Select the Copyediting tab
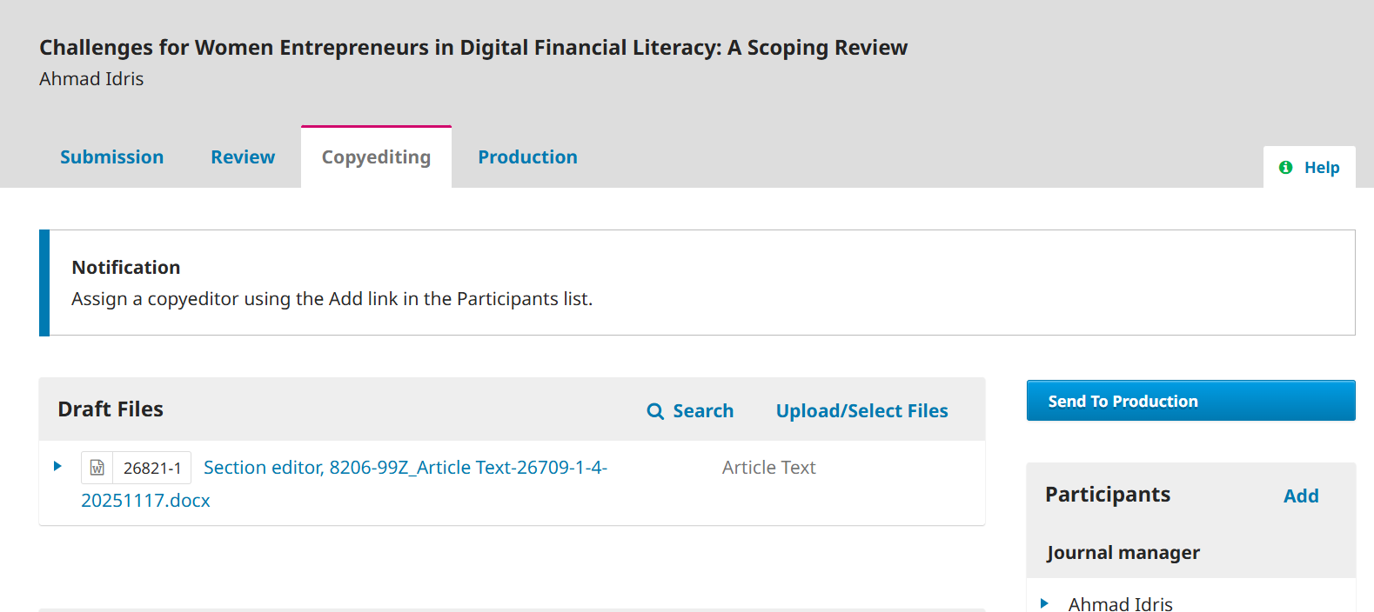 [376, 157]
